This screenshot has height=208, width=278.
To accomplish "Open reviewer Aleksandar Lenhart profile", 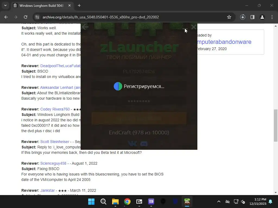I will point(60,87).
